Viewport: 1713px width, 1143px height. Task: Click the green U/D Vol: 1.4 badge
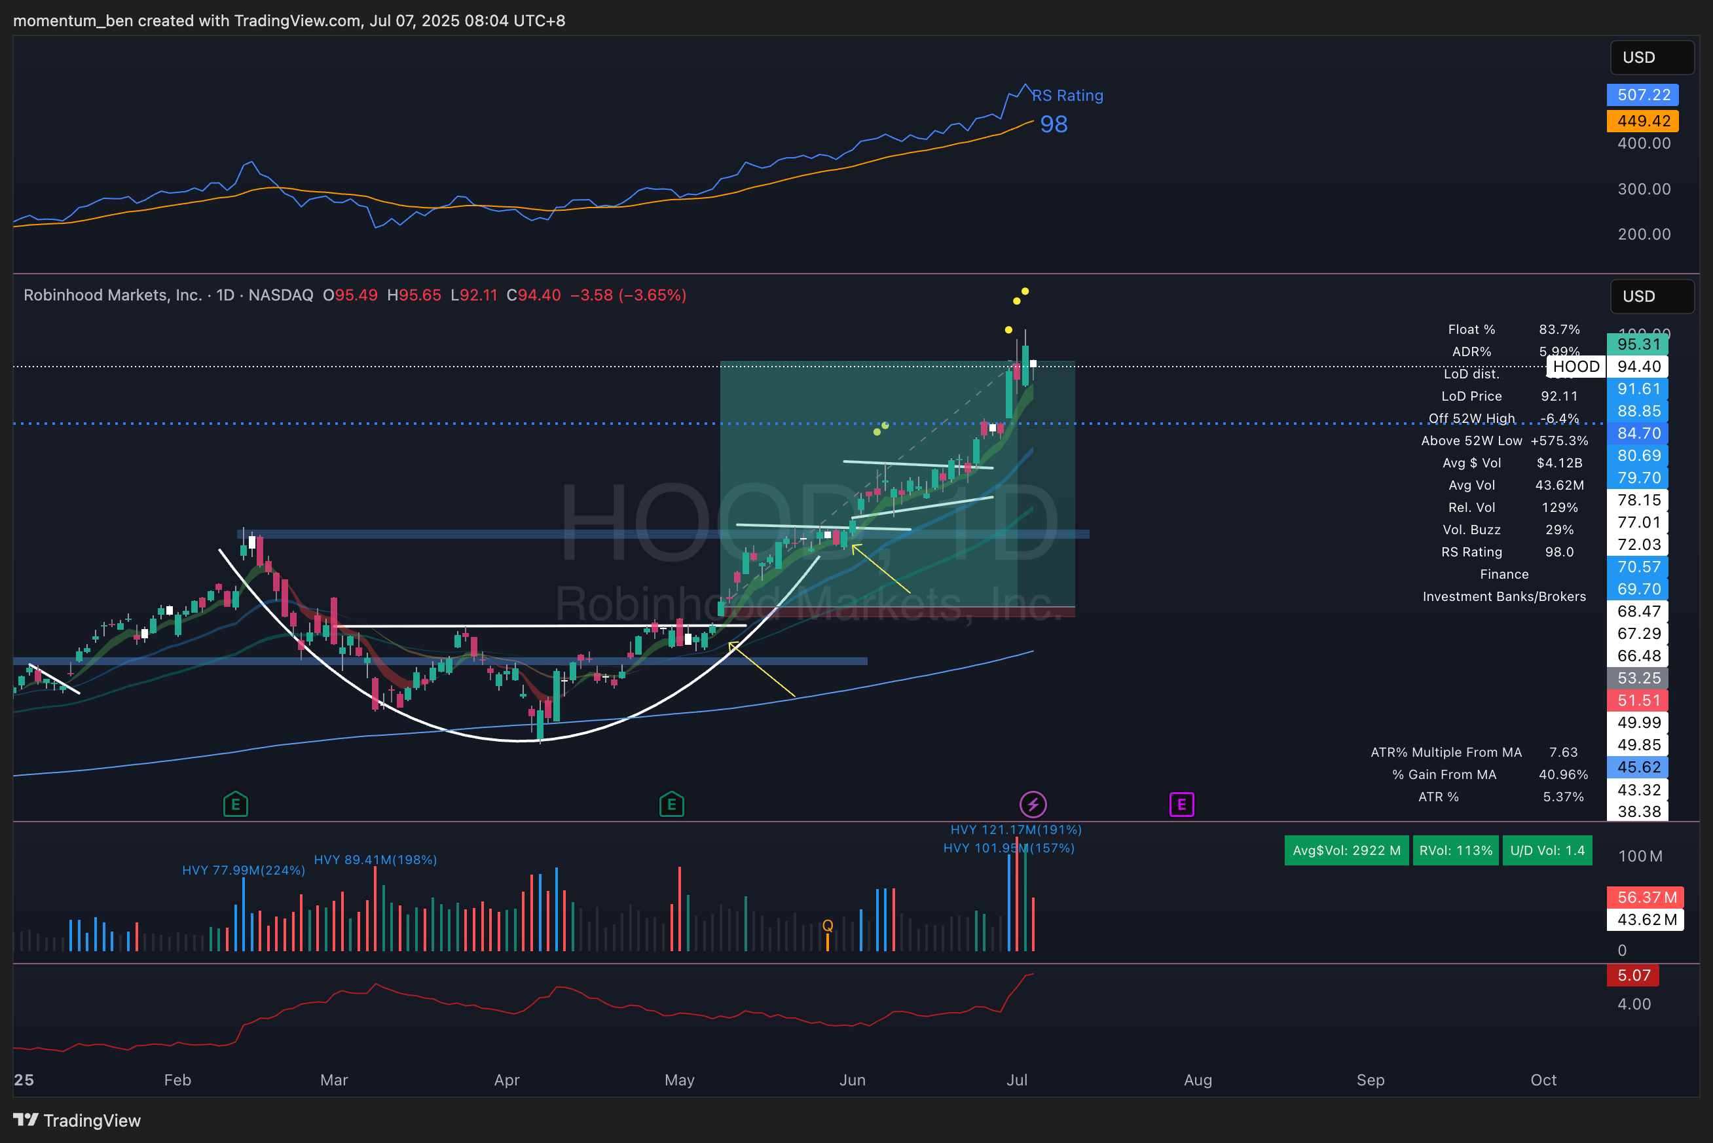coord(1547,850)
